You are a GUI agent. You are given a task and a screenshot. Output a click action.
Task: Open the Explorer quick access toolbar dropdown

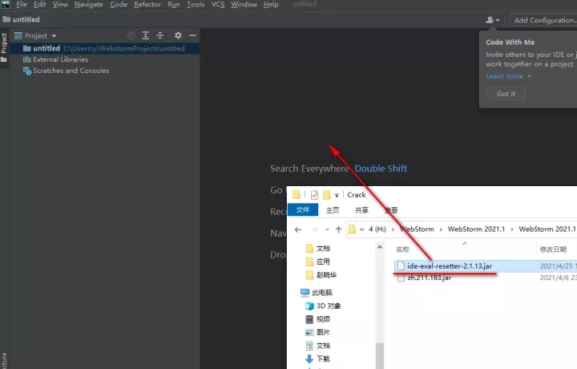[x=337, y=195]
